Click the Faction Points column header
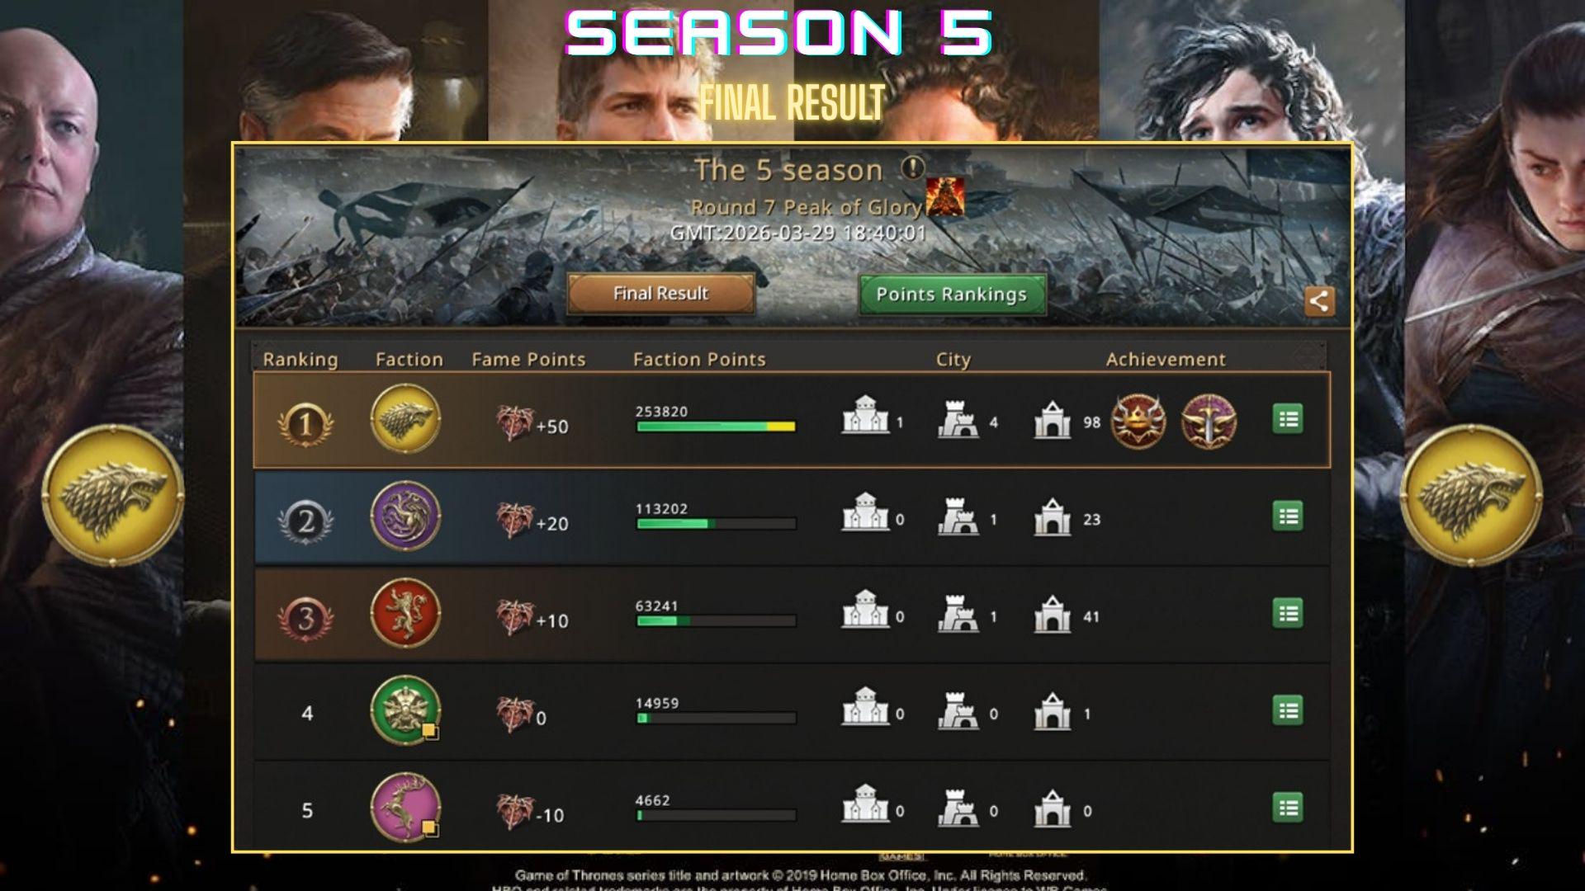The height and width of the screenshot is (891, 1585). (699, 360)
